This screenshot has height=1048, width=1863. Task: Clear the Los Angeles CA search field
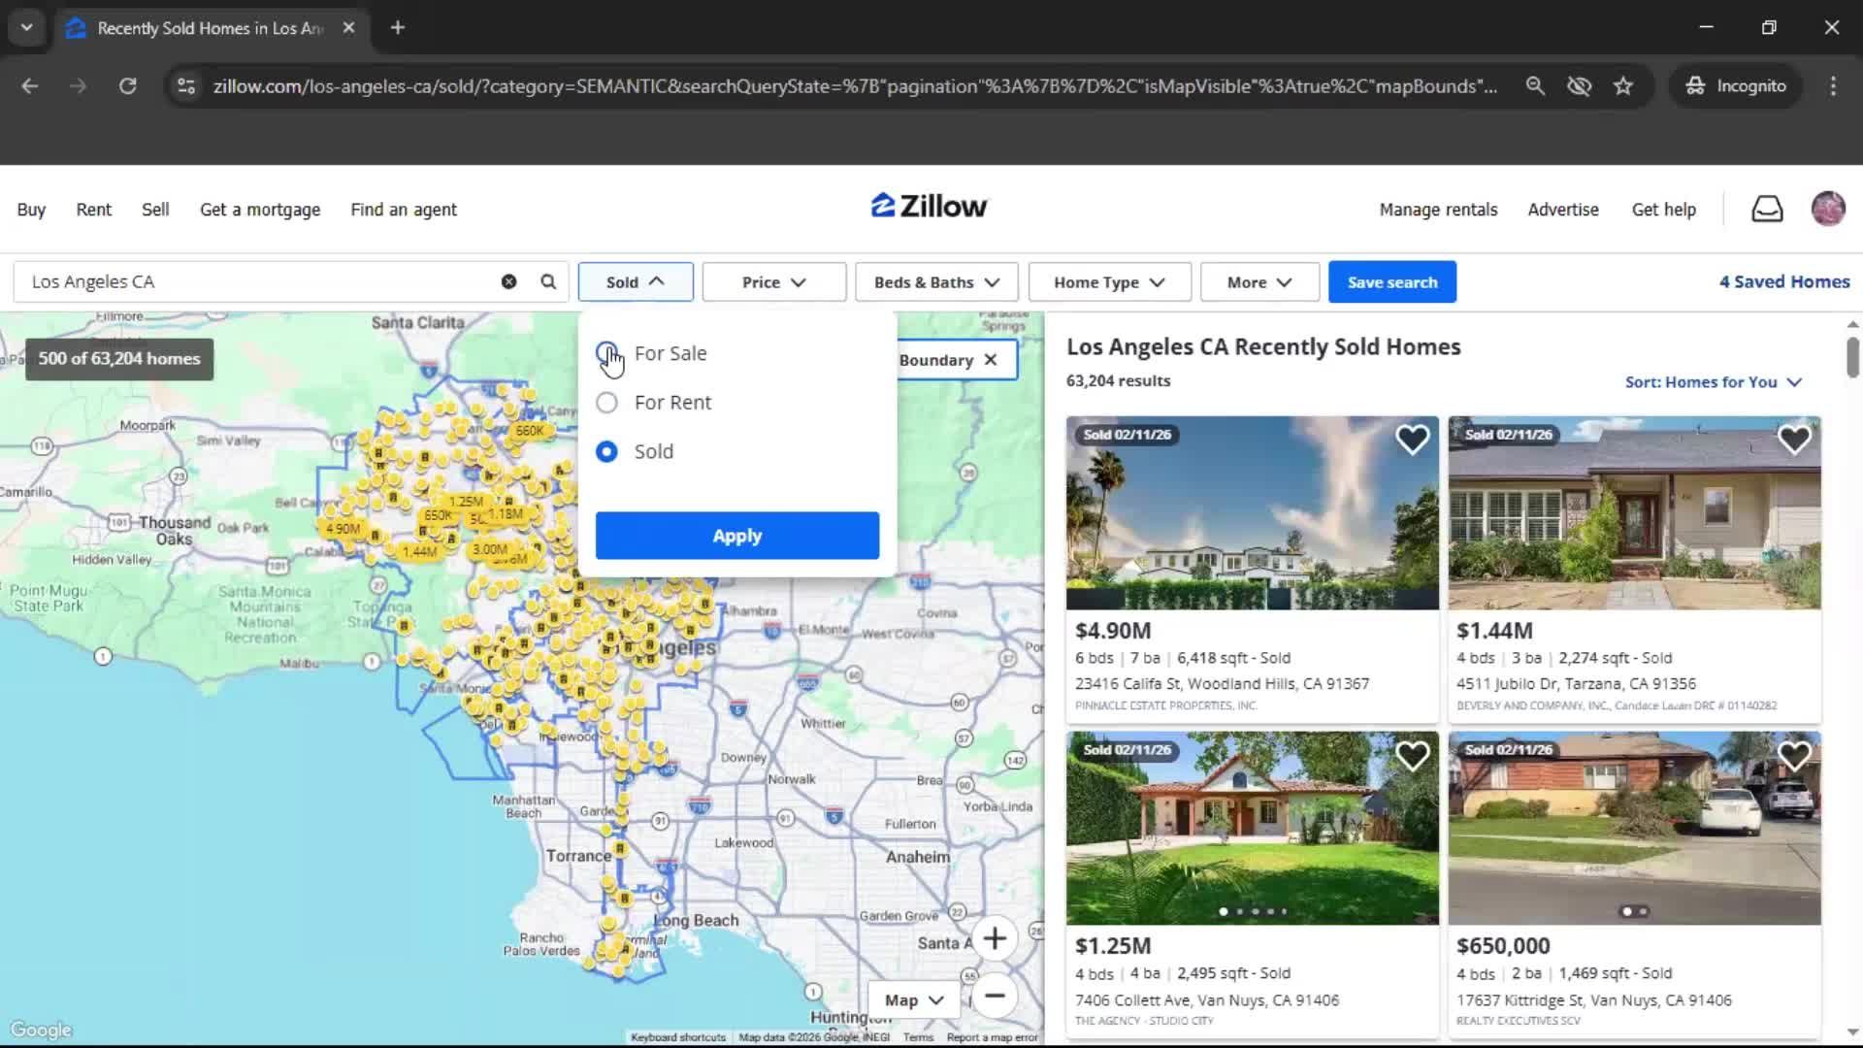tap(508, 281)
